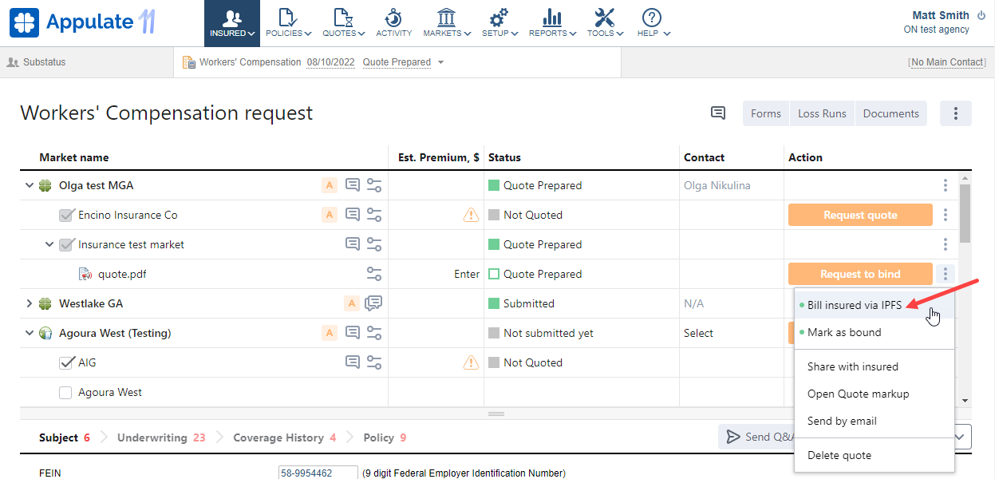
Task: Click the Appulate clover logo
Action: [x=25, y=23]
